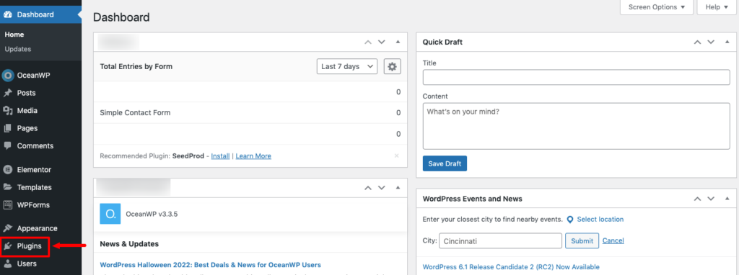The width and height of the screenshot is (739, 275).
Task: Click the Appearance paintbrush icon
Action: (x=7, y=228)
